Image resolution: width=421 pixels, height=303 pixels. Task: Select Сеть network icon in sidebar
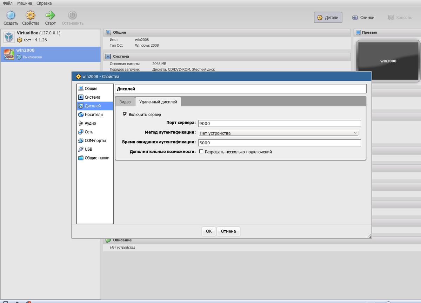[x=81, y=132]
